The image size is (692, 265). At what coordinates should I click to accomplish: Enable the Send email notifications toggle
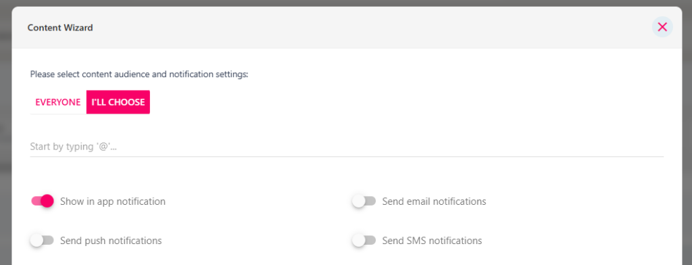click(364, 201)
